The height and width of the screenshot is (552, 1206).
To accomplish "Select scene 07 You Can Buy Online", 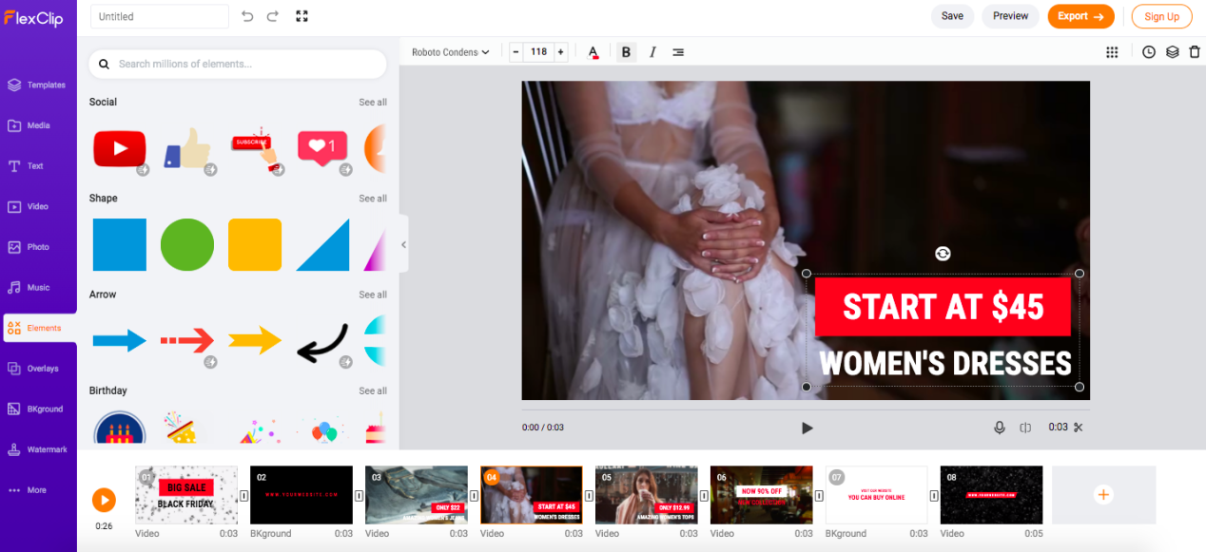I will click(x=876, y=495).
